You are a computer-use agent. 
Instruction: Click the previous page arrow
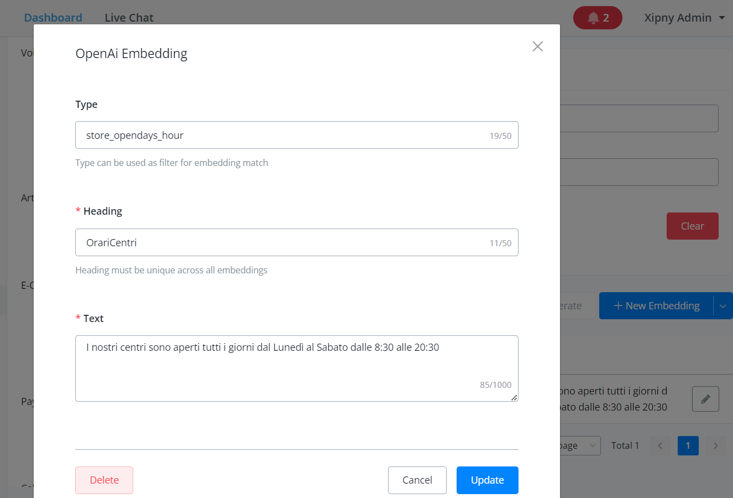tap(660, 445)
